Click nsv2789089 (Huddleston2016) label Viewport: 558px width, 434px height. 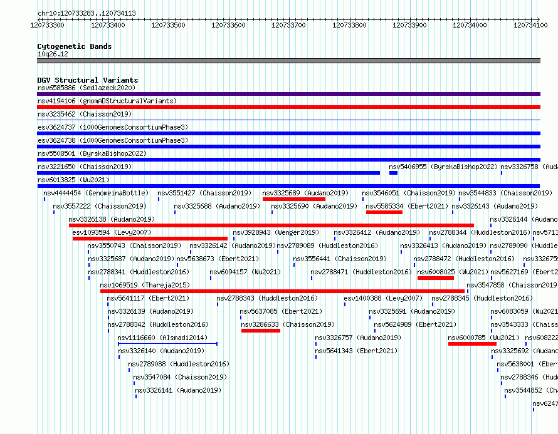327,245
